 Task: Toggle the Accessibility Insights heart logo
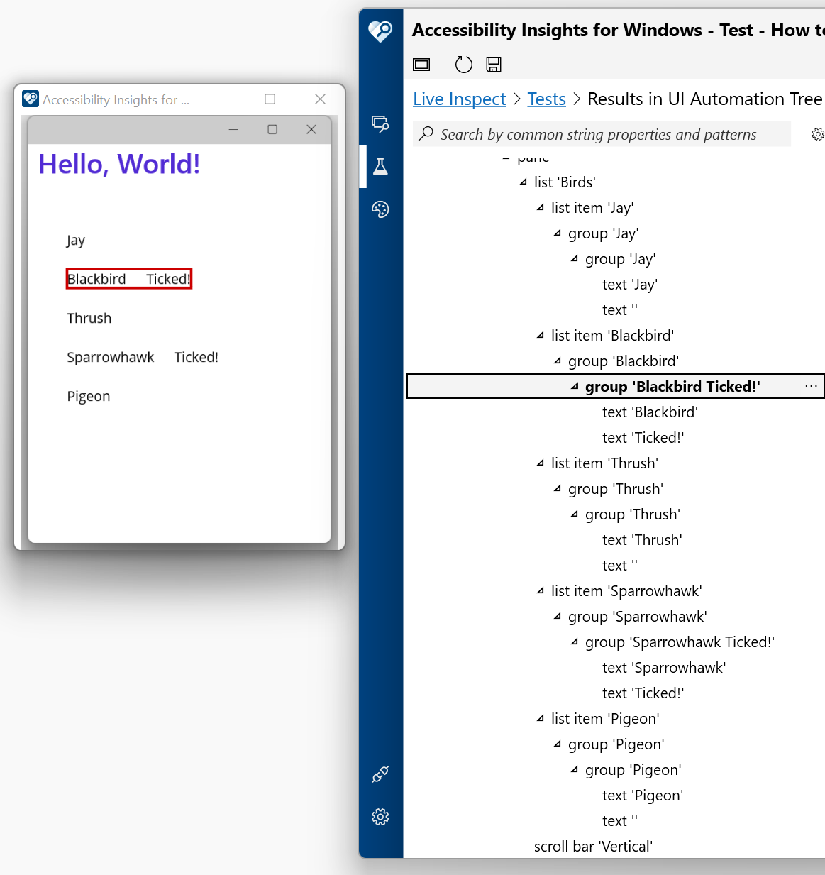coord(380,32)
